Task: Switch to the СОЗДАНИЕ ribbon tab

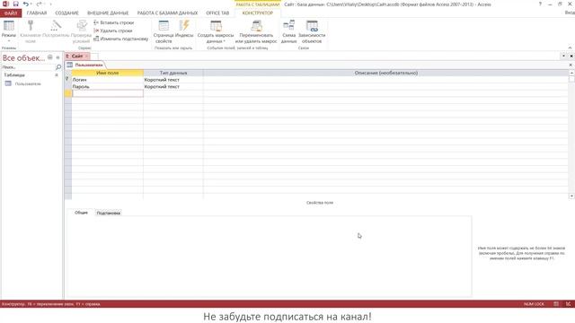Action: pyautogui.click(x=66, y=13)
